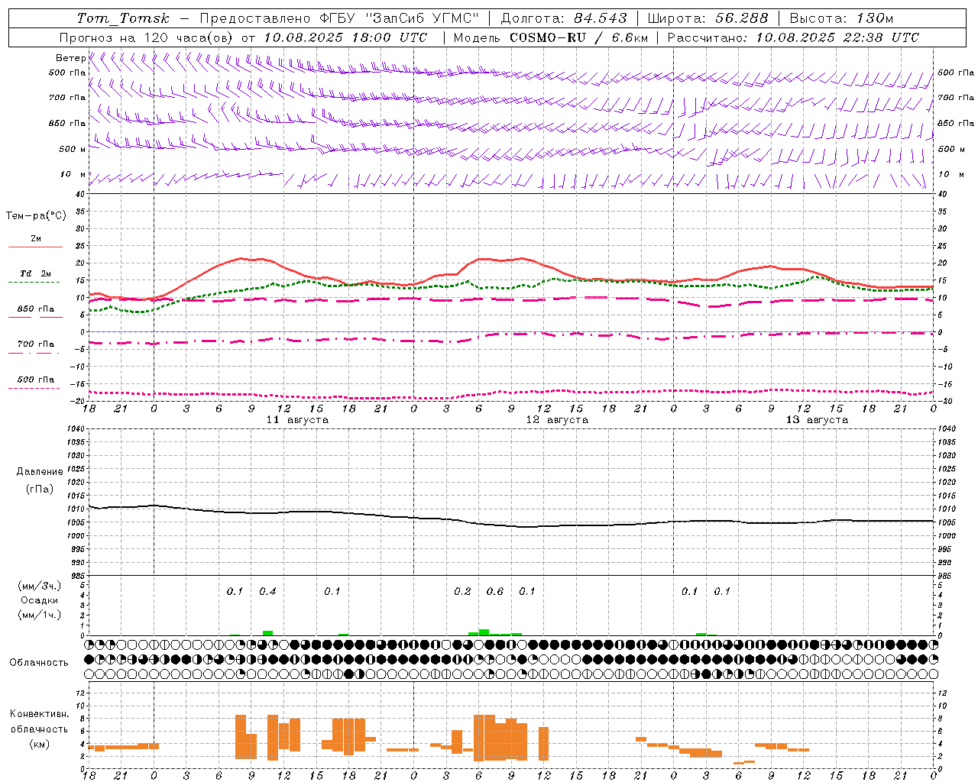
Task: Click the 0.2 precipitation value
Action: [x=462, y=592]
